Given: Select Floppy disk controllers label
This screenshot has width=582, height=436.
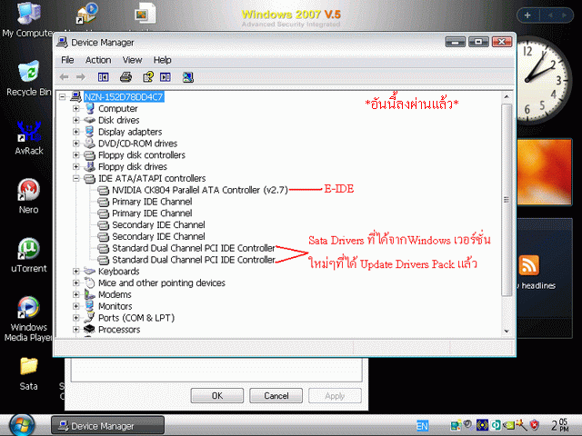Looking at the screenshot, I should click(142, 155).
